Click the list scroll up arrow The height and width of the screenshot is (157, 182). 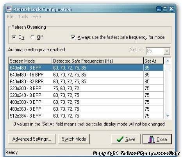pyautogui.click(x=168, y=61)
